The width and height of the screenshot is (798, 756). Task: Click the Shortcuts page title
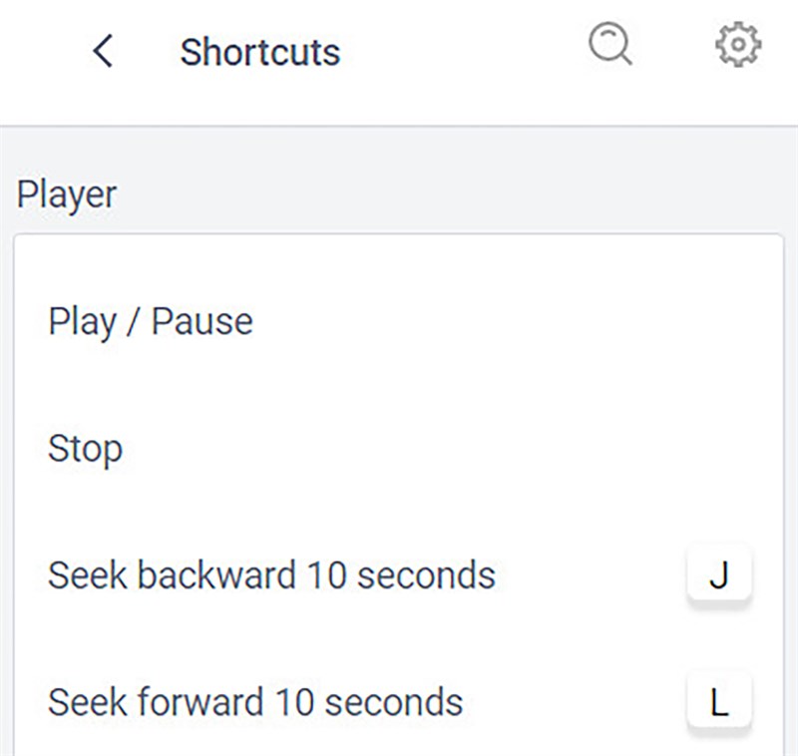click(259, 52)
